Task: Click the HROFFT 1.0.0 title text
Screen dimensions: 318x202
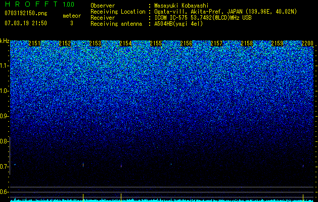Action: (39, 4)
